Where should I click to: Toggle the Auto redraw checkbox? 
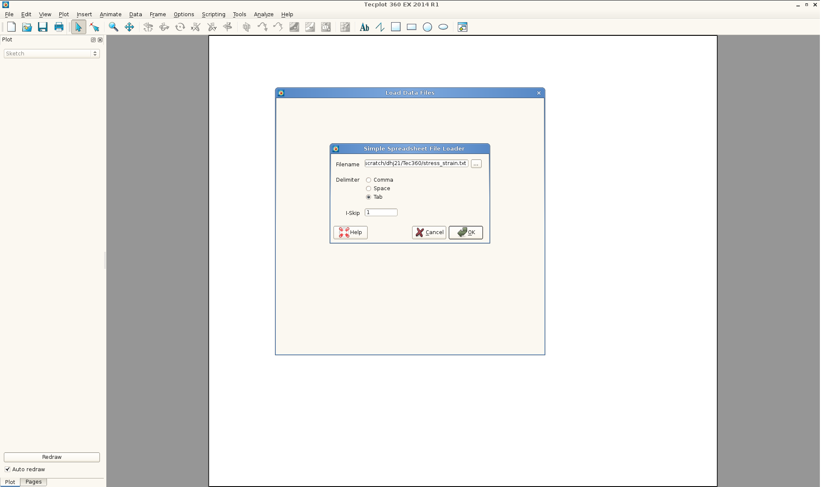point(8,469)
